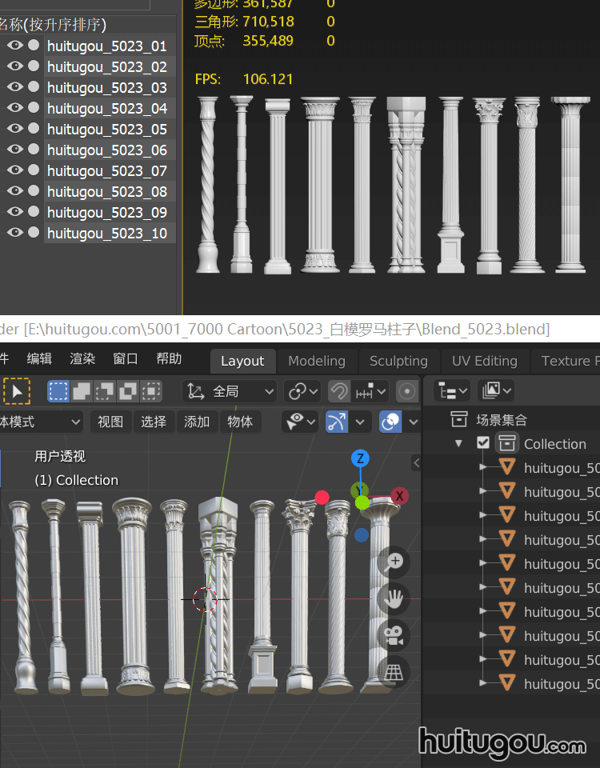Click the proportional editing circle icon
Screen dimensions: 600x768
pyautogui.click(x=407, y=391)
